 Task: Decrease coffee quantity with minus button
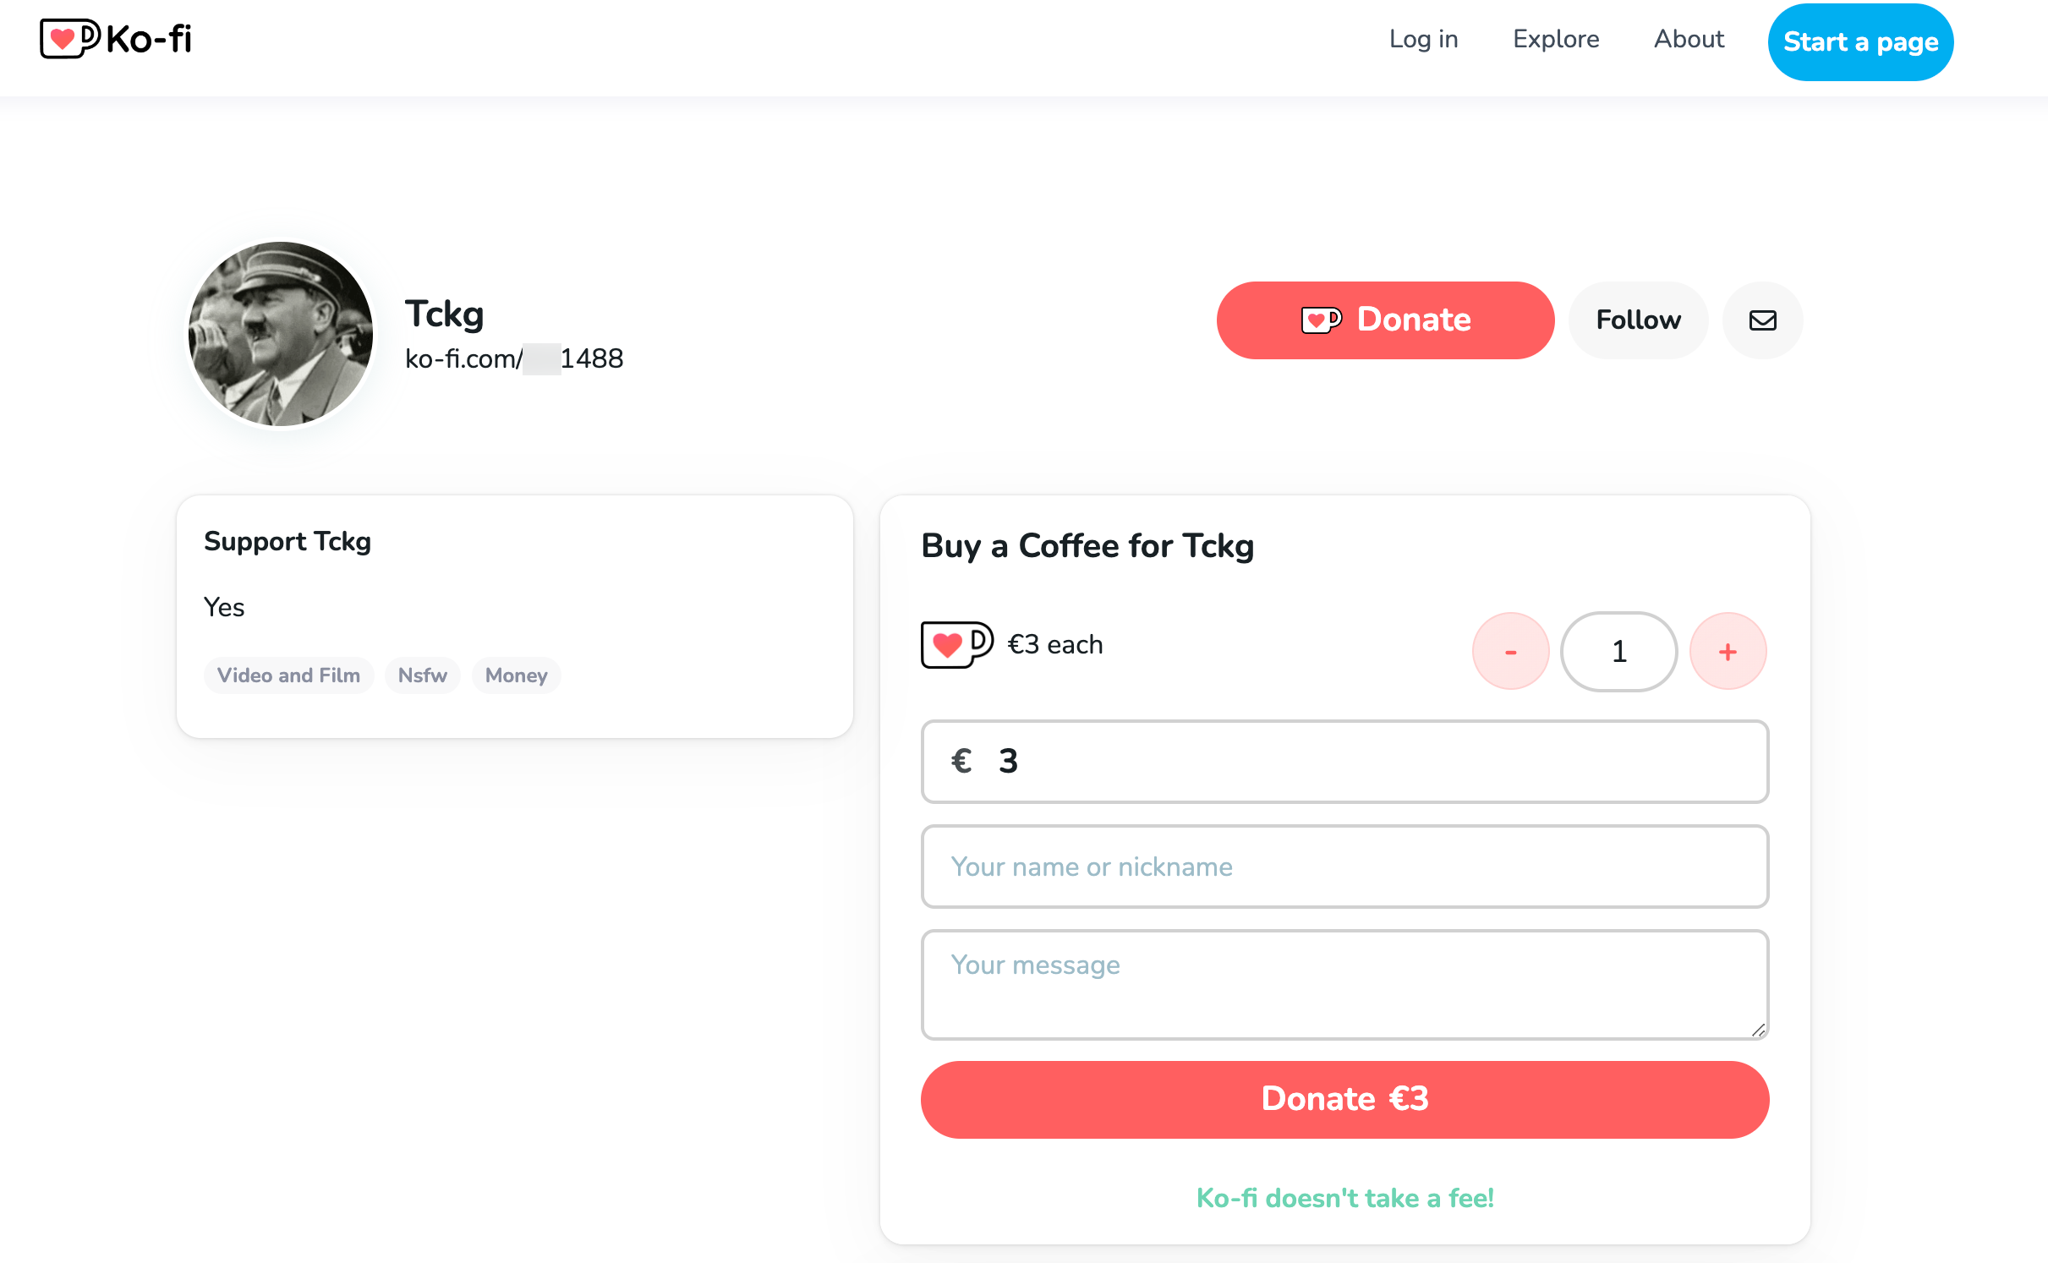(1510, 652)
